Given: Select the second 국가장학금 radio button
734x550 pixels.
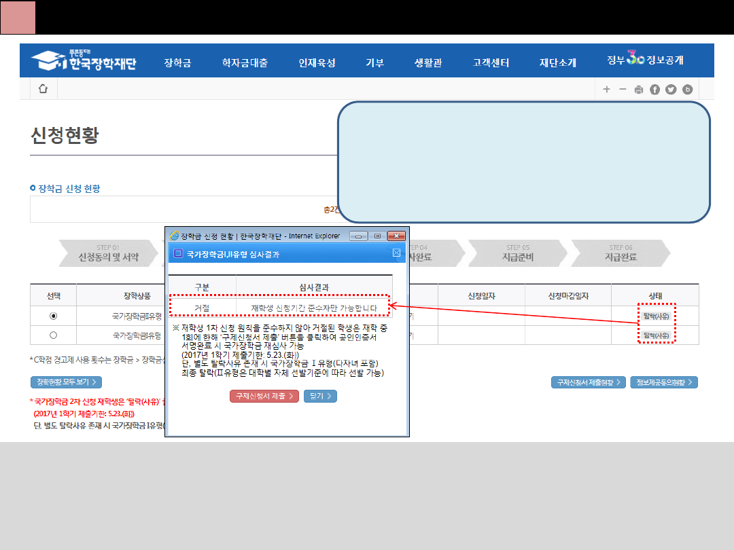Looking at the screenshot, I should click(54, 335).
